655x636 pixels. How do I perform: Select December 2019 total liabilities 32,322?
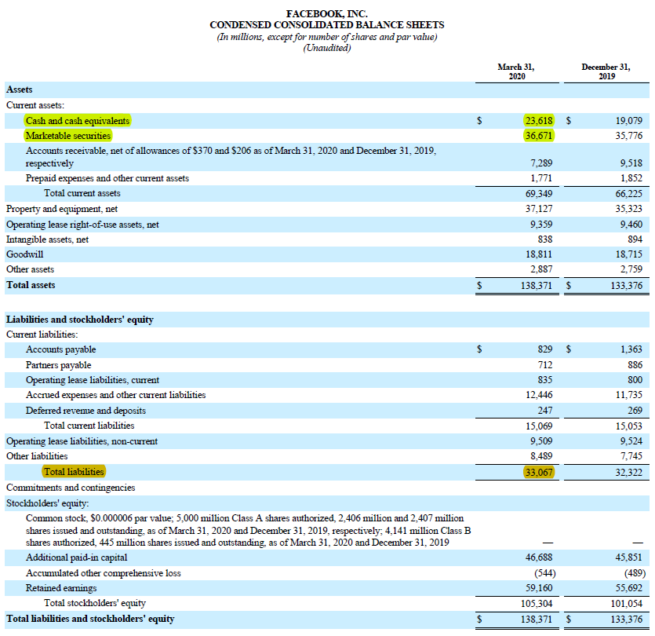[x=628, y=473]
